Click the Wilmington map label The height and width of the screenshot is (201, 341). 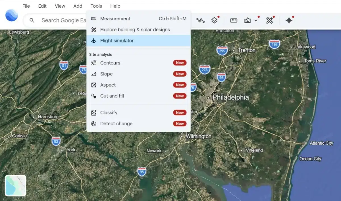click(199, 136)
